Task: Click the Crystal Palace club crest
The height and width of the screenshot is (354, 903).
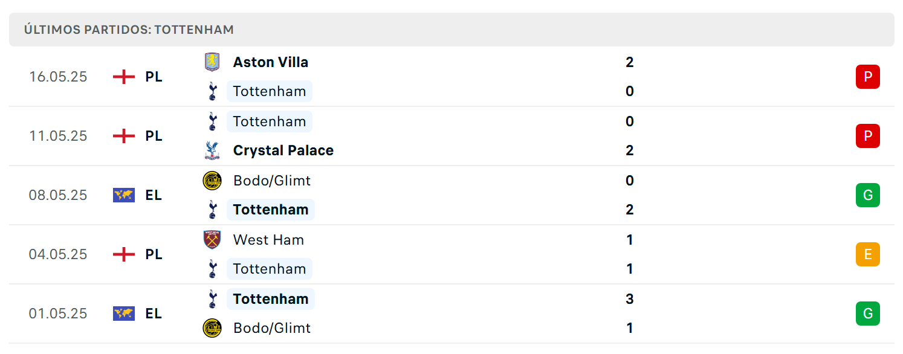Action: coord(212,150)
